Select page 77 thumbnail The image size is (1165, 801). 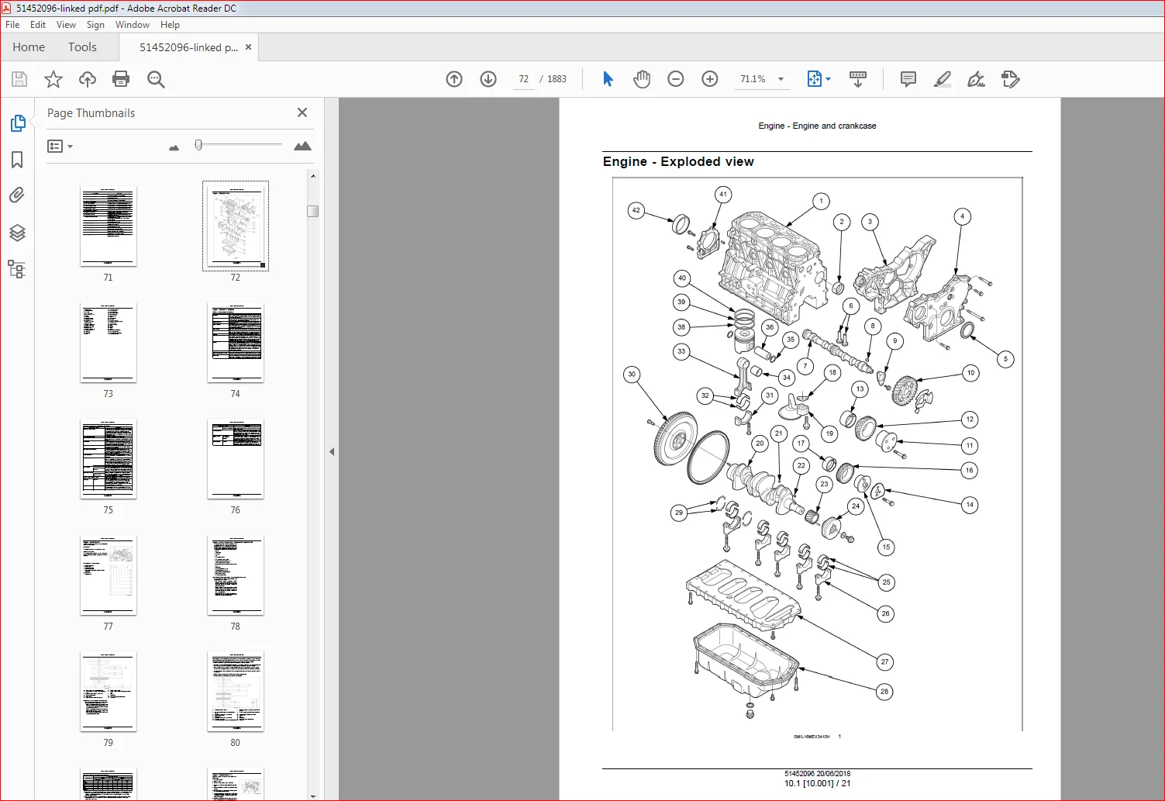click(x=109, y=575)
